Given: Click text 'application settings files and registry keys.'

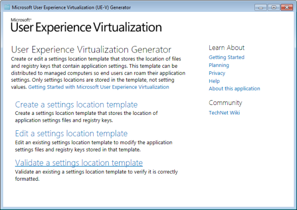Looking at the screenshot, I should click(64, 120).
